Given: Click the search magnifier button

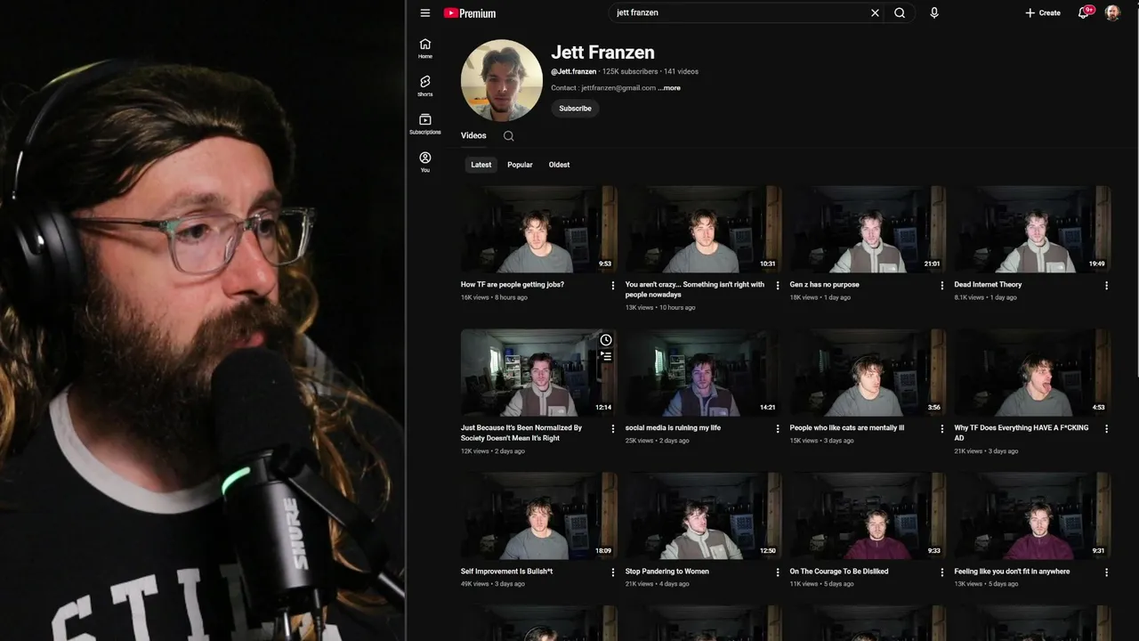Looking at the screenshot, I should (x=900, y=13).
